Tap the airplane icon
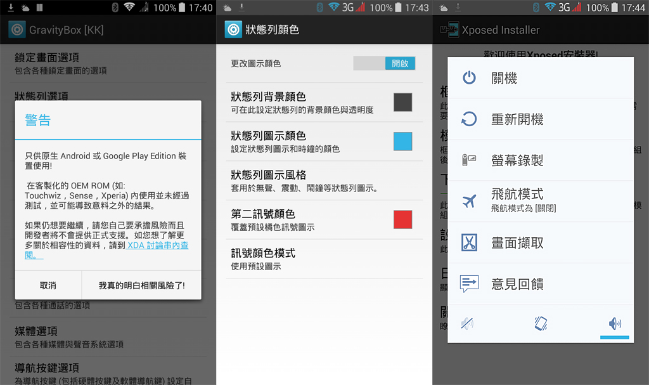 tap(469, 202)
